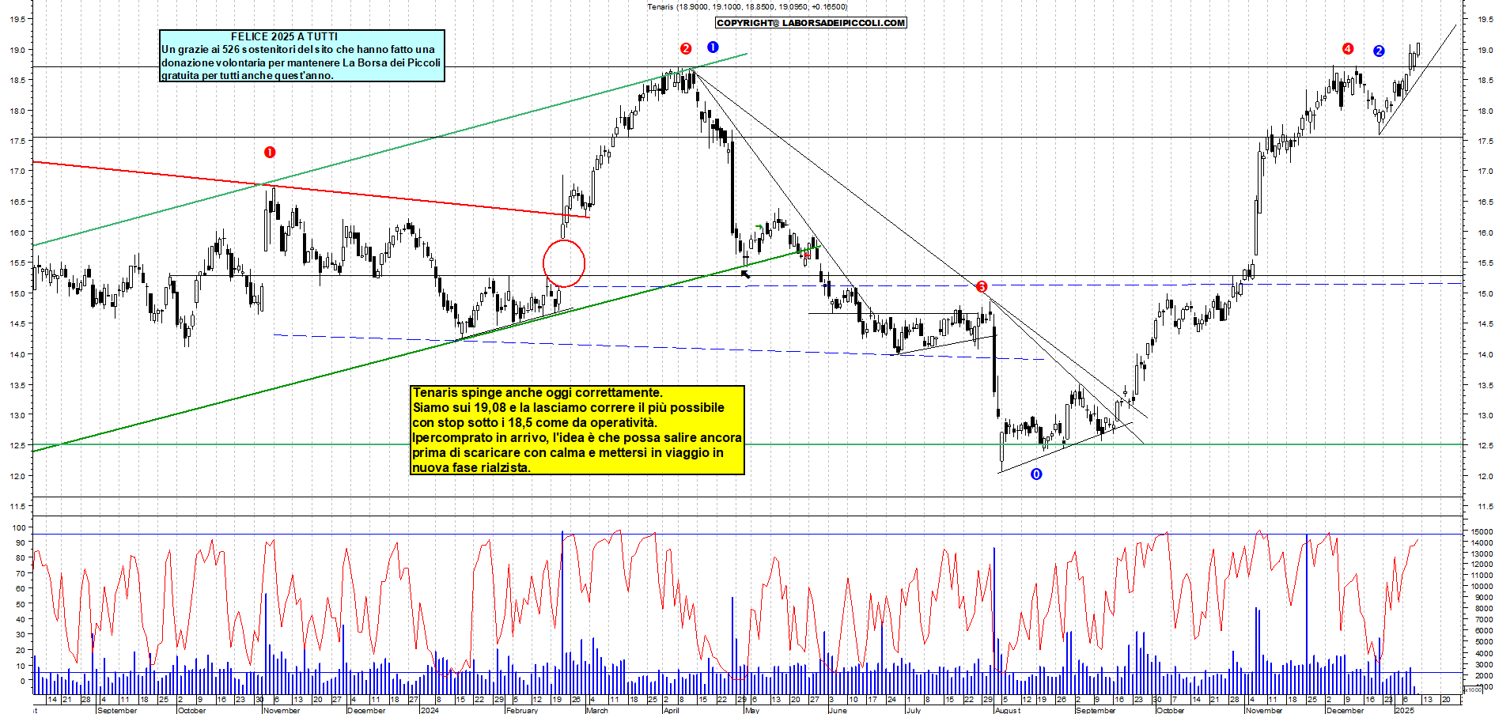Select the cyan FELICE 2025 A TUTTI text box
Screen dimensions: 1495x714
point(302,55)
